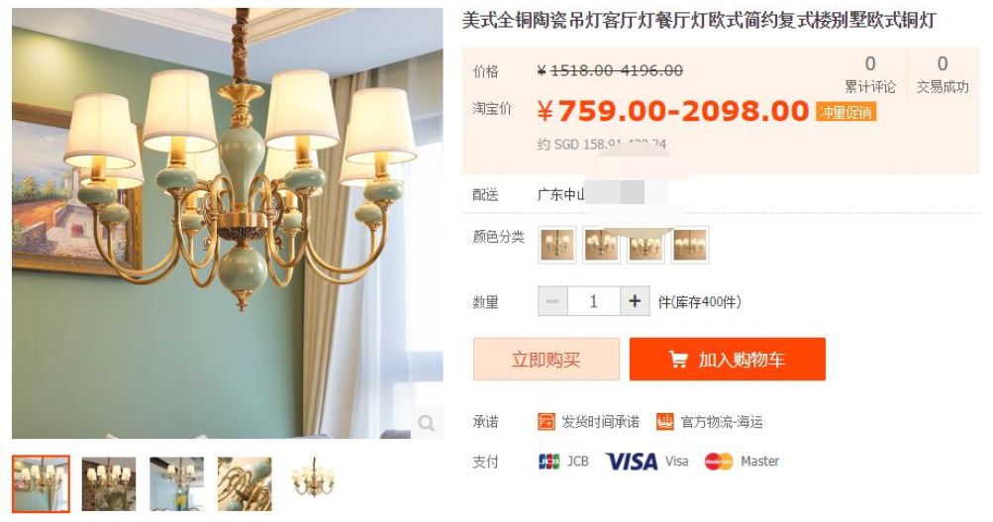Viewport: 993px width, 522px height.
Task: Increase quantity with the plus button
Action: [635, 301]
